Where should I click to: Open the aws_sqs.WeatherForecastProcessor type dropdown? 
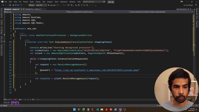coord(98,12)
